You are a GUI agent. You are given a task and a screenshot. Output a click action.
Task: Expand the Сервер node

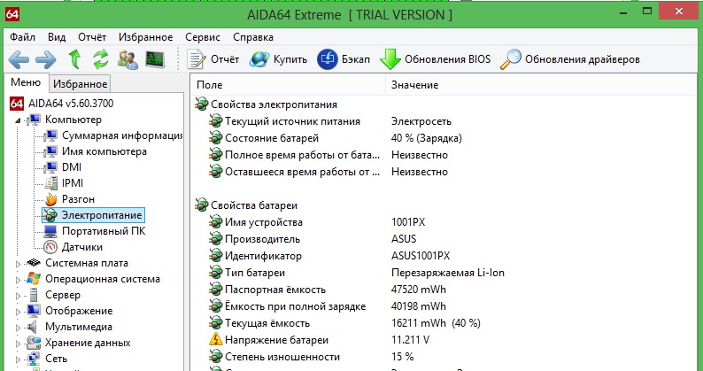[x=18, y=296]
